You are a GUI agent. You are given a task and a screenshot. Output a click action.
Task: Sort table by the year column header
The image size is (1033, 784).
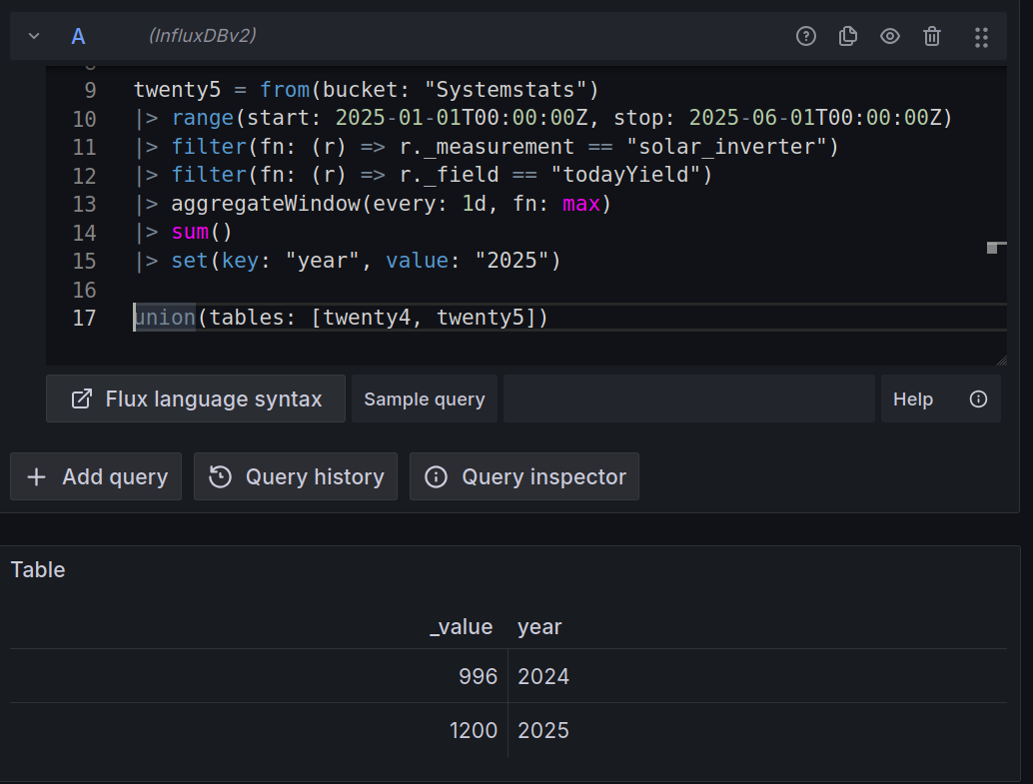click(x=539, y=627)
